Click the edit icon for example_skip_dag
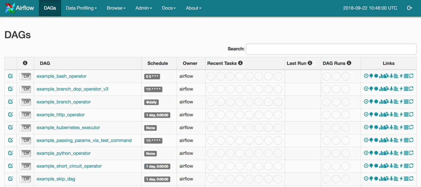 pos(11,179)
